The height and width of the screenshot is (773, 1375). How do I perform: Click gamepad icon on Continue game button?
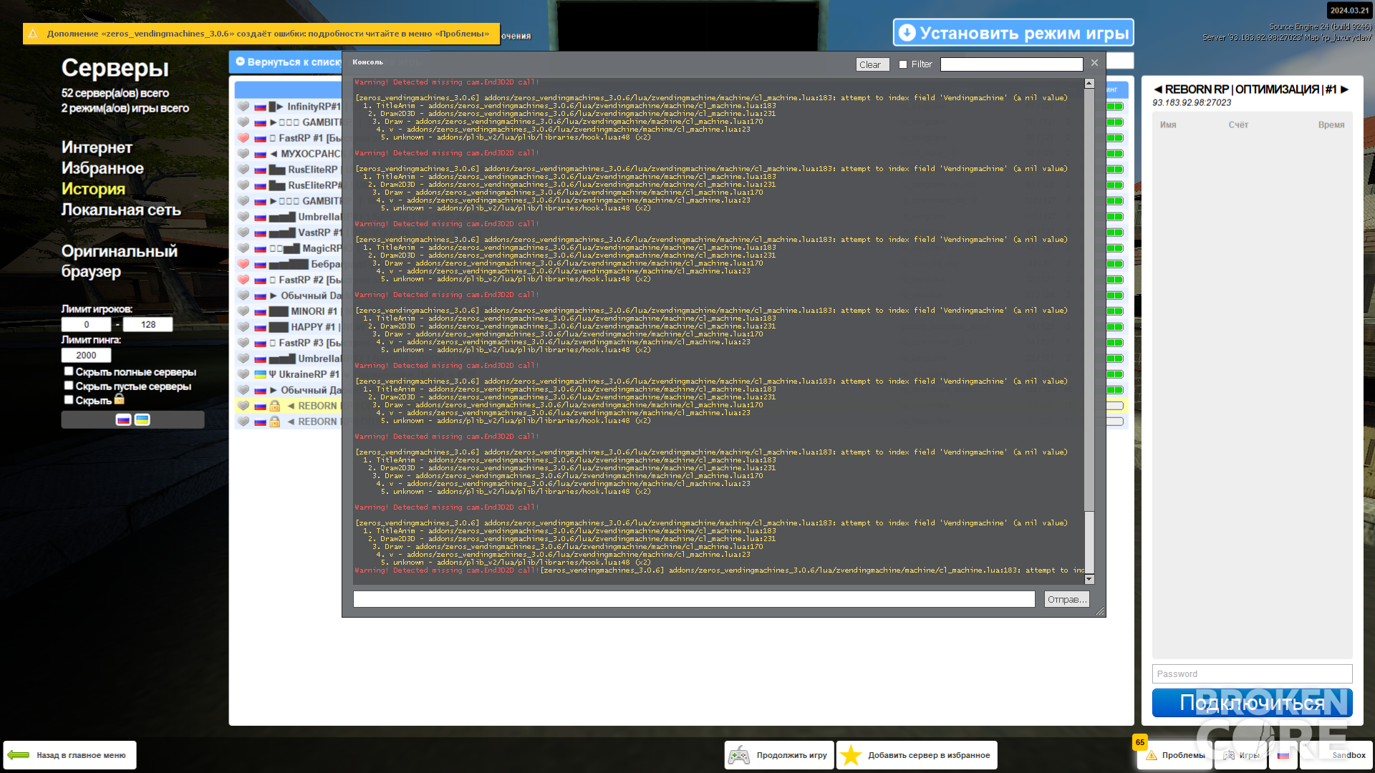click(739, 755)
